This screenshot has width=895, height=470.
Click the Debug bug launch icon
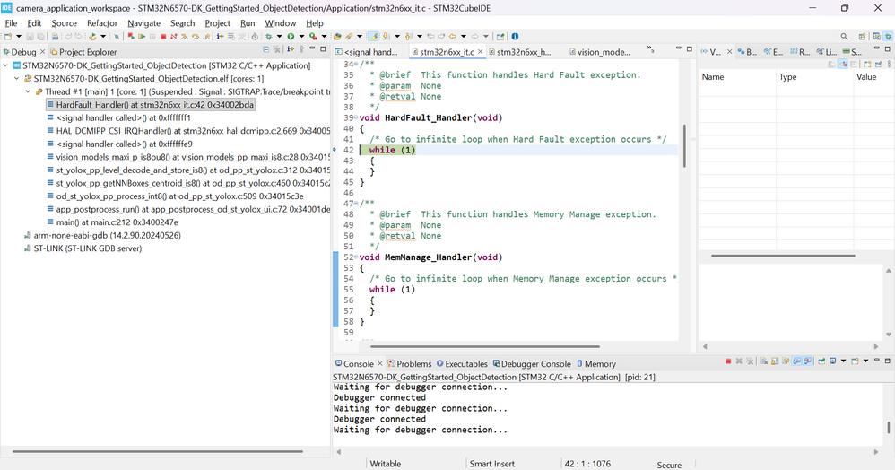coord(268,37)
